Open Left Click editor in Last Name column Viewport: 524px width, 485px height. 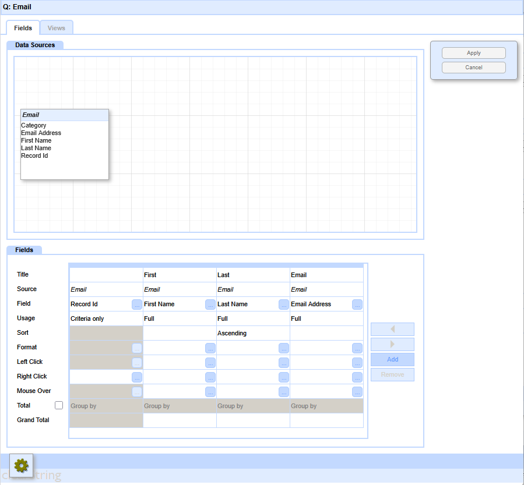(x=284, y=363)
